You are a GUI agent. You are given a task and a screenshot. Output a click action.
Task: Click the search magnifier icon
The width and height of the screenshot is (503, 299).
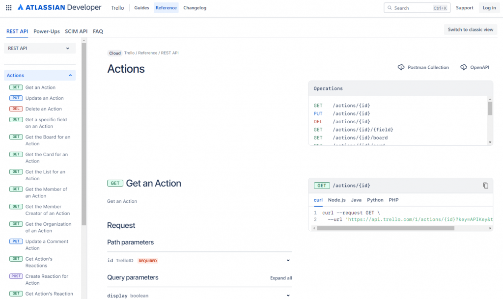point(390,8)
